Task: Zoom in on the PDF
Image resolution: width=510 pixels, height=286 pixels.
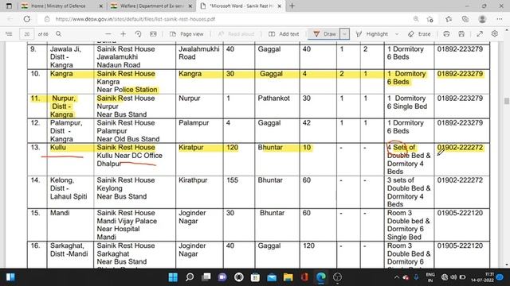Action: click(x=124, y=33)
